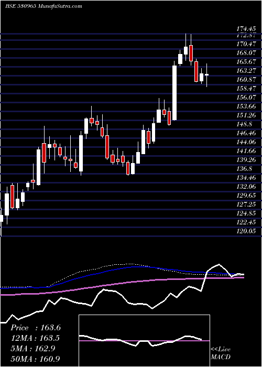Select the last doji candle on chart
Image resolution: width=262 pixels, height=367 pixels.
tap(207, 74)
